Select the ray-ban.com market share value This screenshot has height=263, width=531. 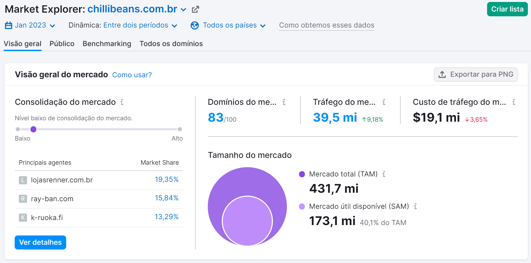pos(167,198)
